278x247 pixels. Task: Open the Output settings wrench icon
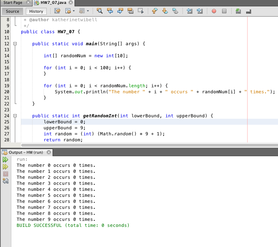(5, 181)
